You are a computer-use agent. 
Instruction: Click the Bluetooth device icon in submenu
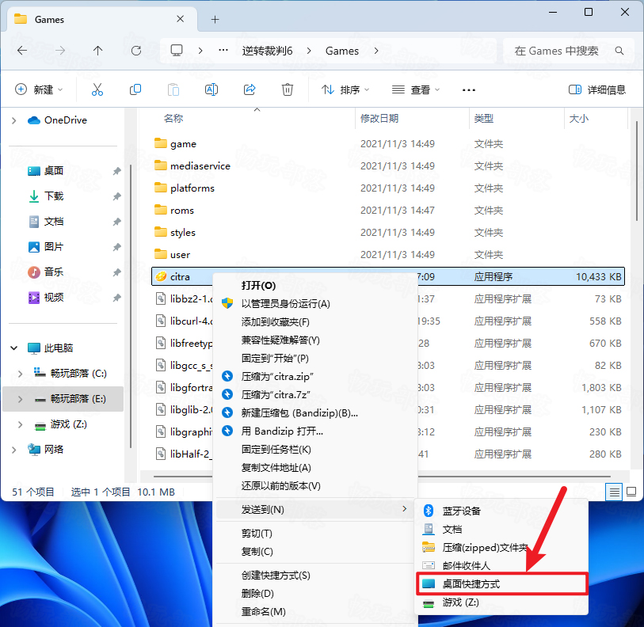[429, 511]
